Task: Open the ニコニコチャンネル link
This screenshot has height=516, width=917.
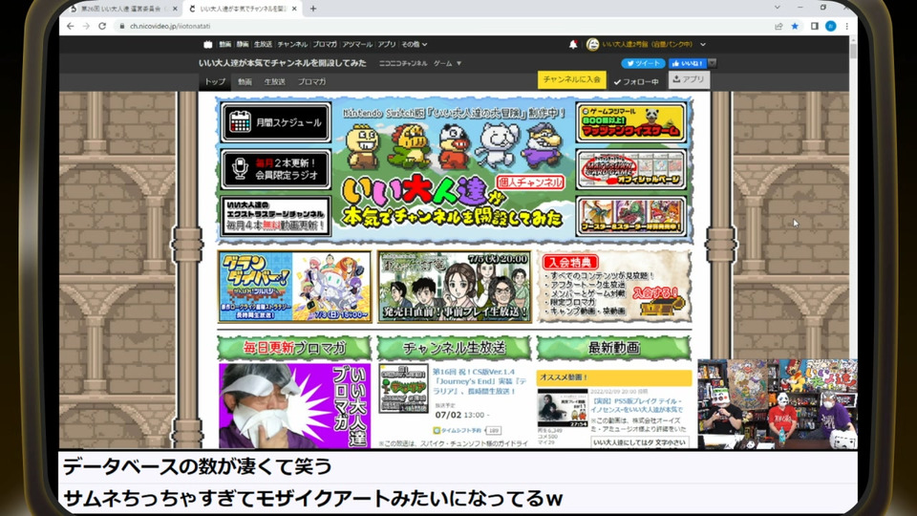Action: pyautogui.click(x=403, y=63)
